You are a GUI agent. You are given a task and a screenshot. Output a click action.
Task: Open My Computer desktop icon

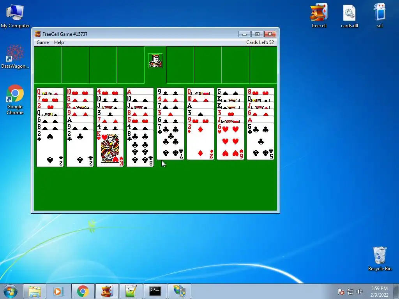pyautogui.click(x=15, y=16)
